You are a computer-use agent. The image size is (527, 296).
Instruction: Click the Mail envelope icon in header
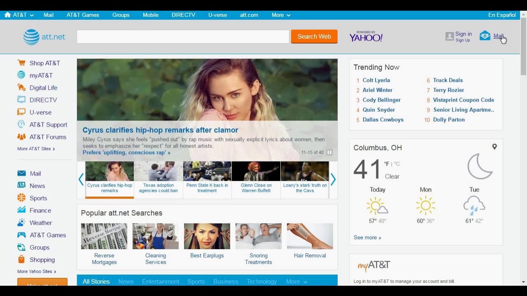coord(485,36)
